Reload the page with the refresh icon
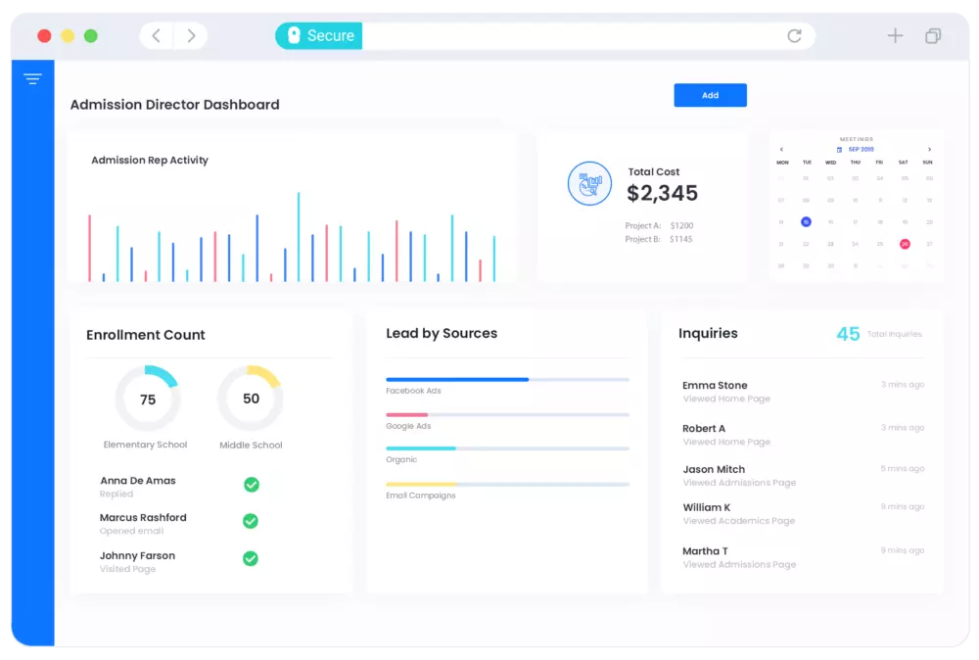Screen dimensions: 979x660 coord(794,36)
